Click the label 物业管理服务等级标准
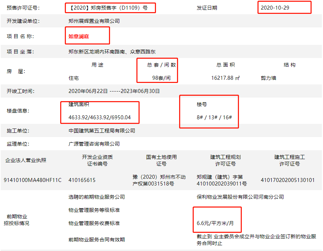 [94, 210]
